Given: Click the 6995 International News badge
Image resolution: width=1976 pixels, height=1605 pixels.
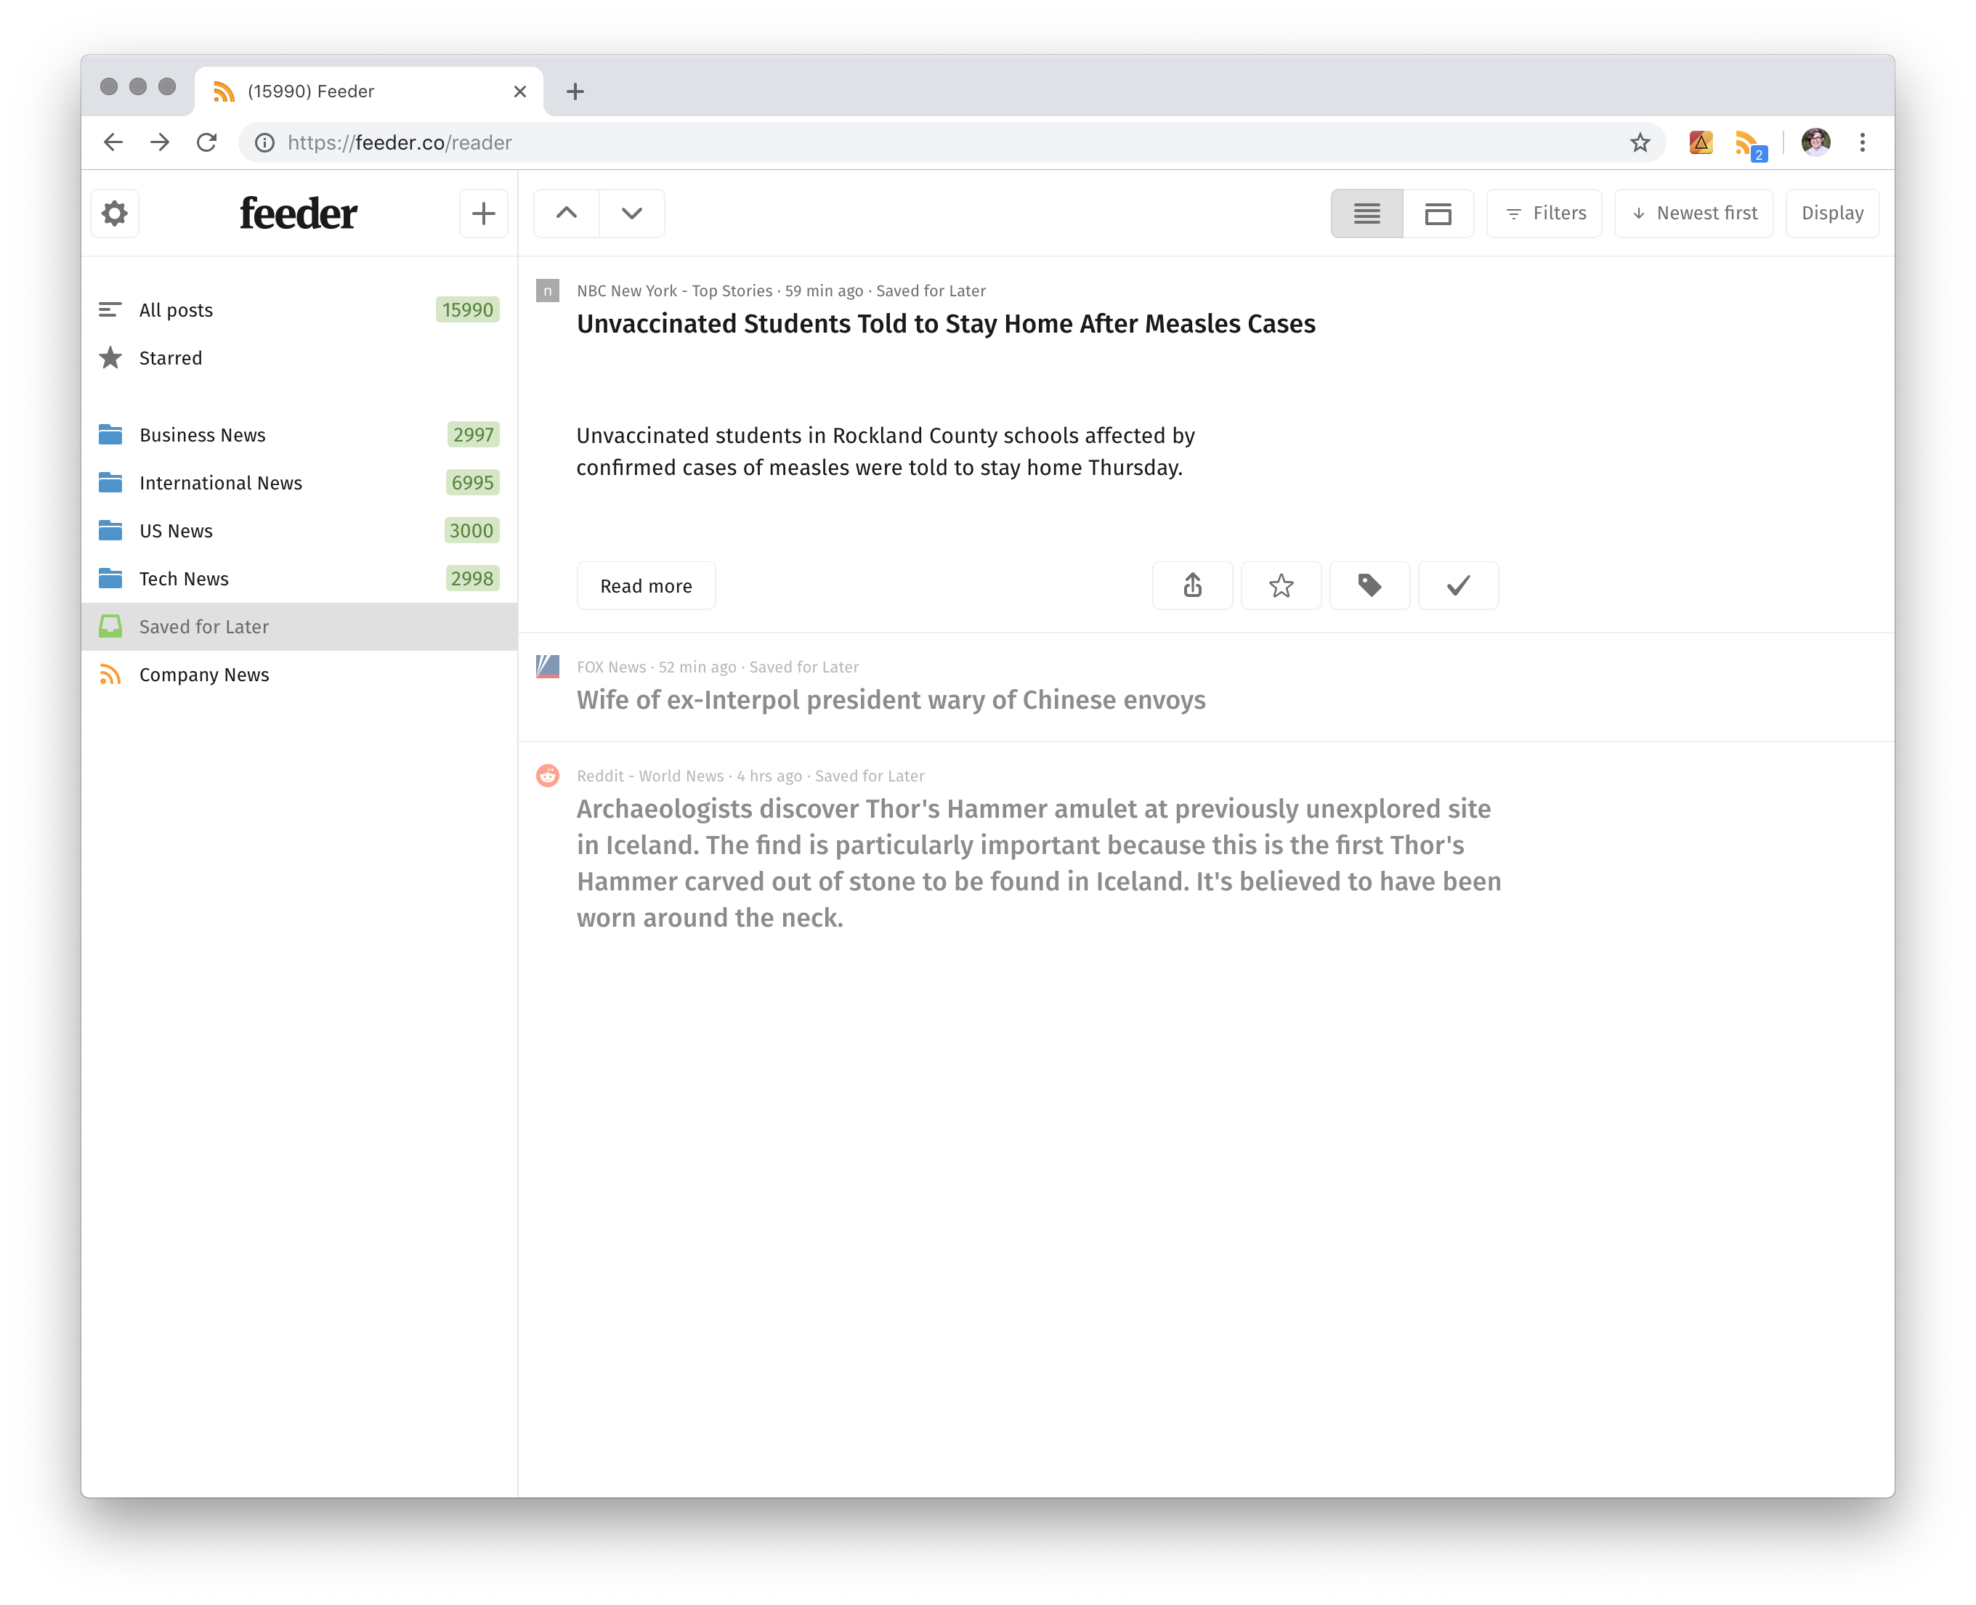Looking at the screenshot, I should 471,483.
